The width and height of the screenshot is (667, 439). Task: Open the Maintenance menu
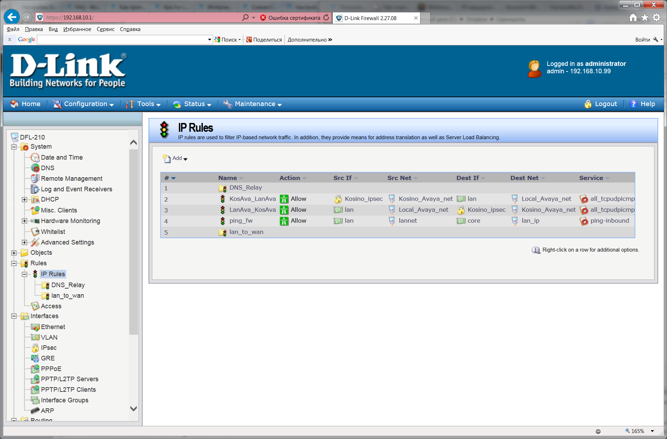tap(253, 104)
